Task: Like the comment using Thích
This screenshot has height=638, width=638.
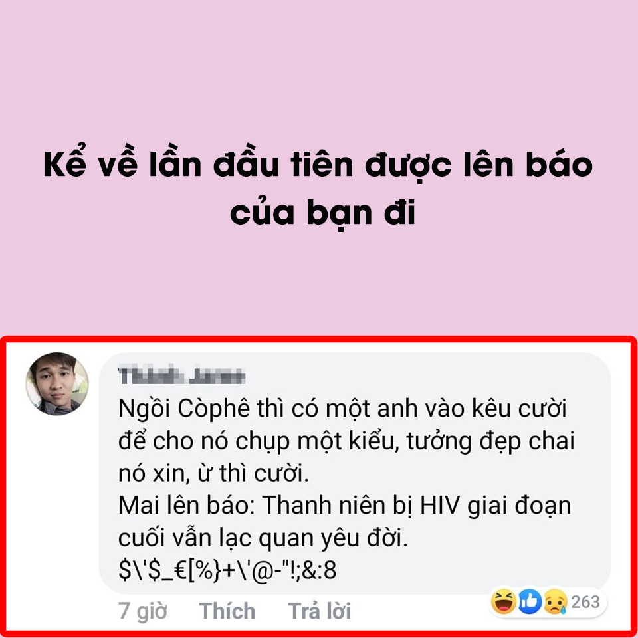Action: click(227, 611)
